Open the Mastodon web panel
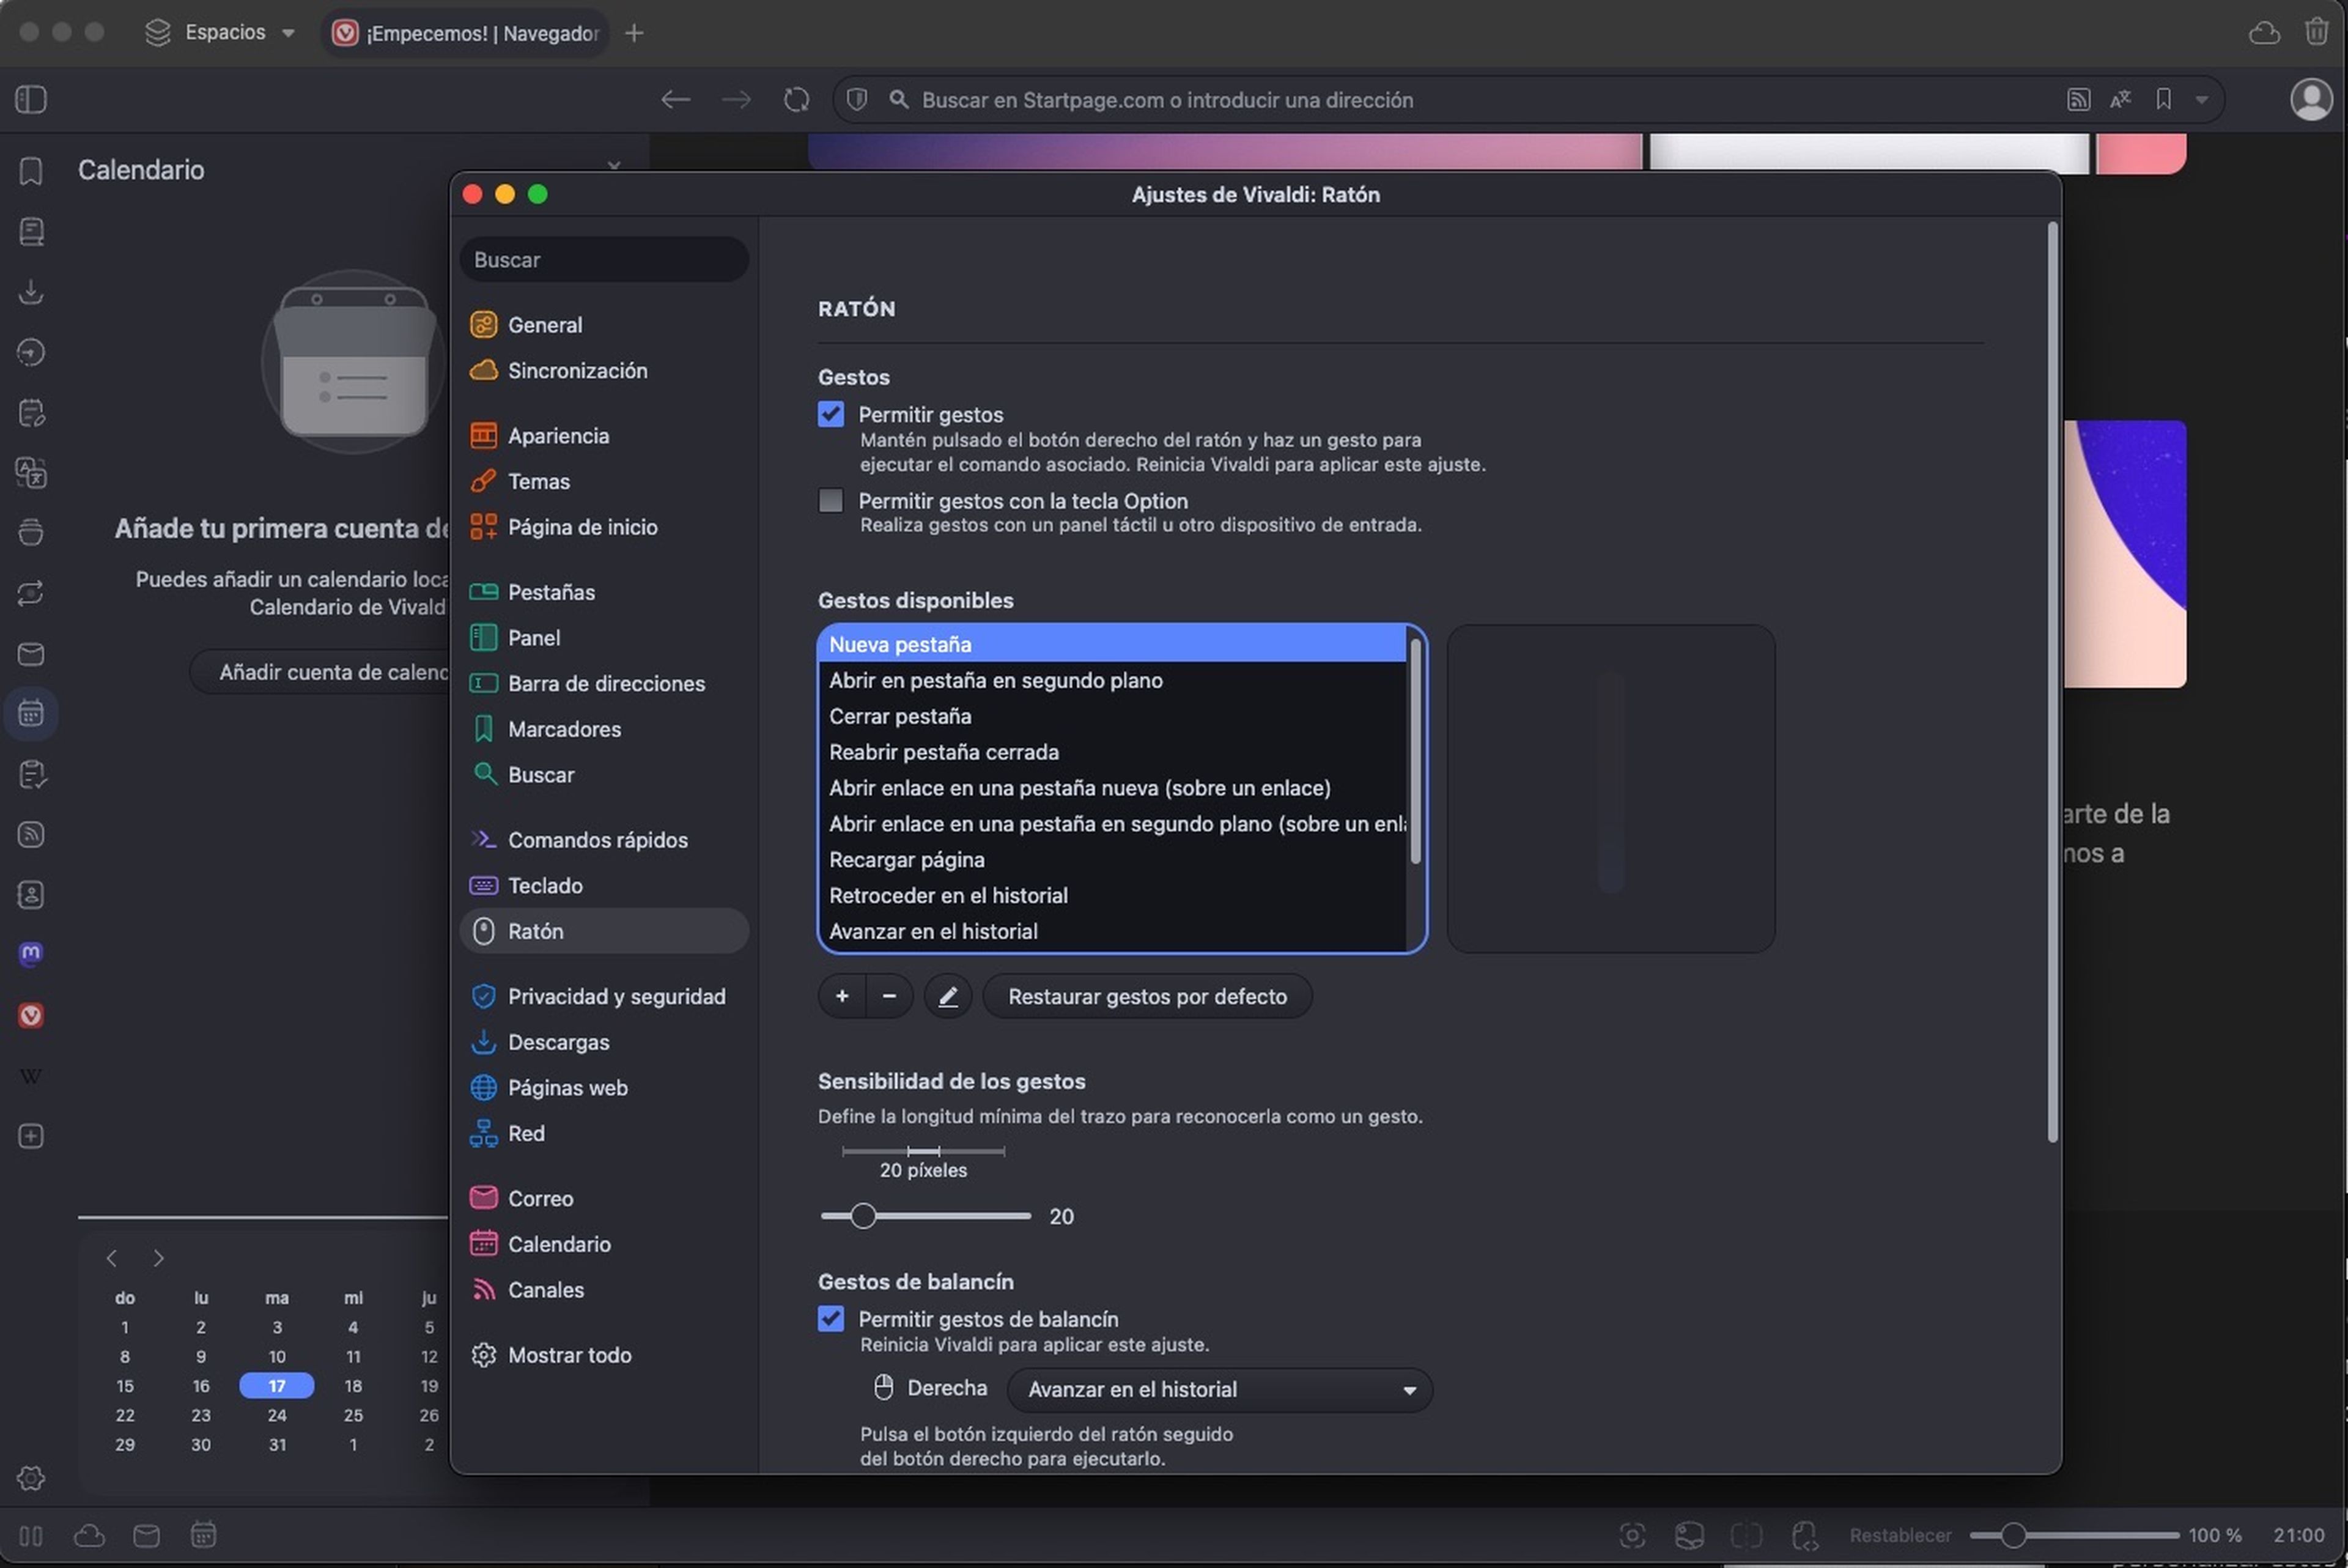 point(31,955)
